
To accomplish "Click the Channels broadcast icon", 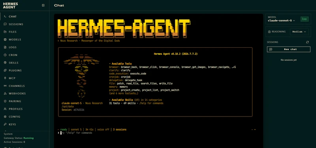I will [5, 86].
